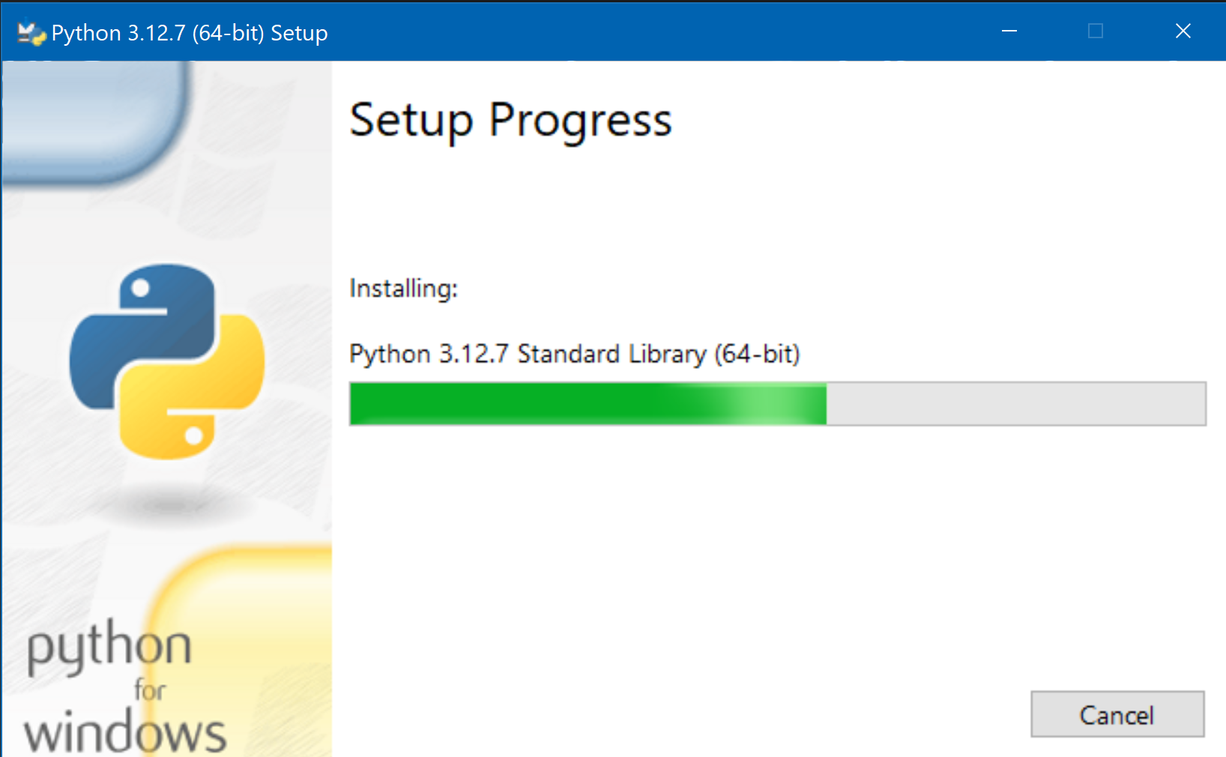Click the 'for' word in sidebar banner

[150, 690]
